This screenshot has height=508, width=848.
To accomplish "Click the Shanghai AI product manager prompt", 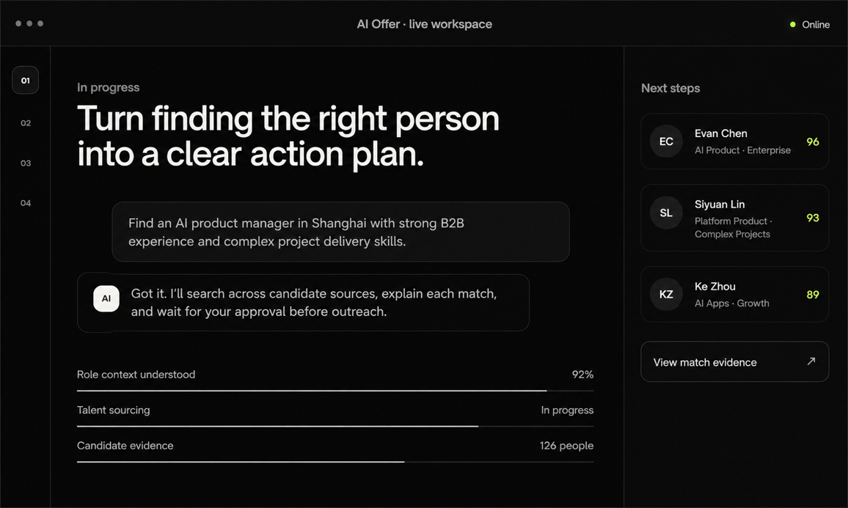I will click(340, 232).
